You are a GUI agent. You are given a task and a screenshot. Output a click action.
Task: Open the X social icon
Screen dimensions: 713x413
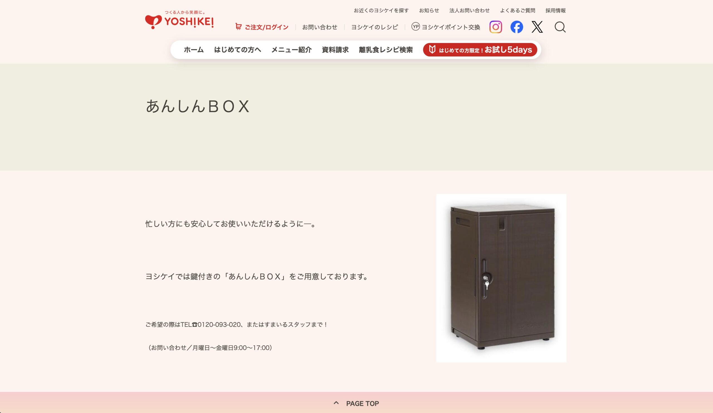pyautogui.click(x=537, y=27)
